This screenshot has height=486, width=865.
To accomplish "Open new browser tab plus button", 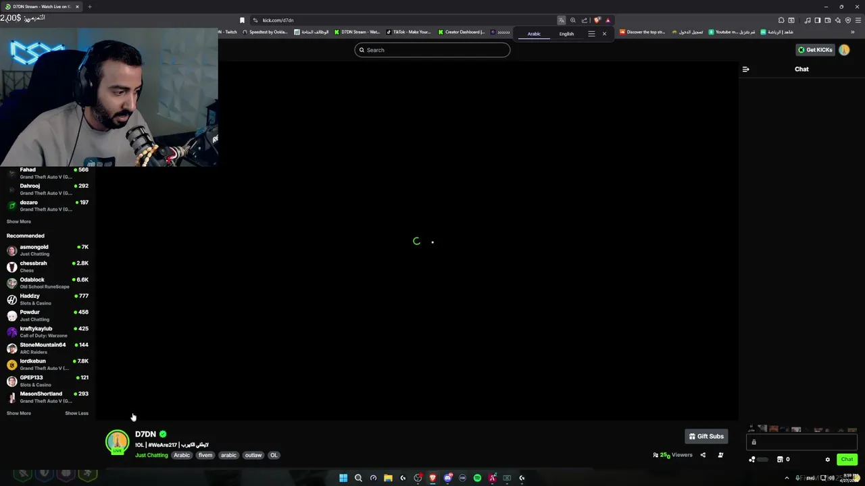I will [89, 7].
